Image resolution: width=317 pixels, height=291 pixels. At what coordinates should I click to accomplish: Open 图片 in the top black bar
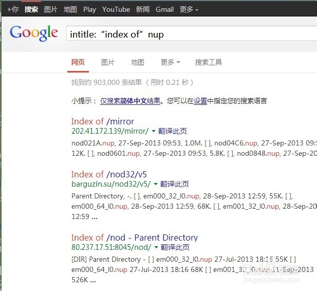(51, 9)
